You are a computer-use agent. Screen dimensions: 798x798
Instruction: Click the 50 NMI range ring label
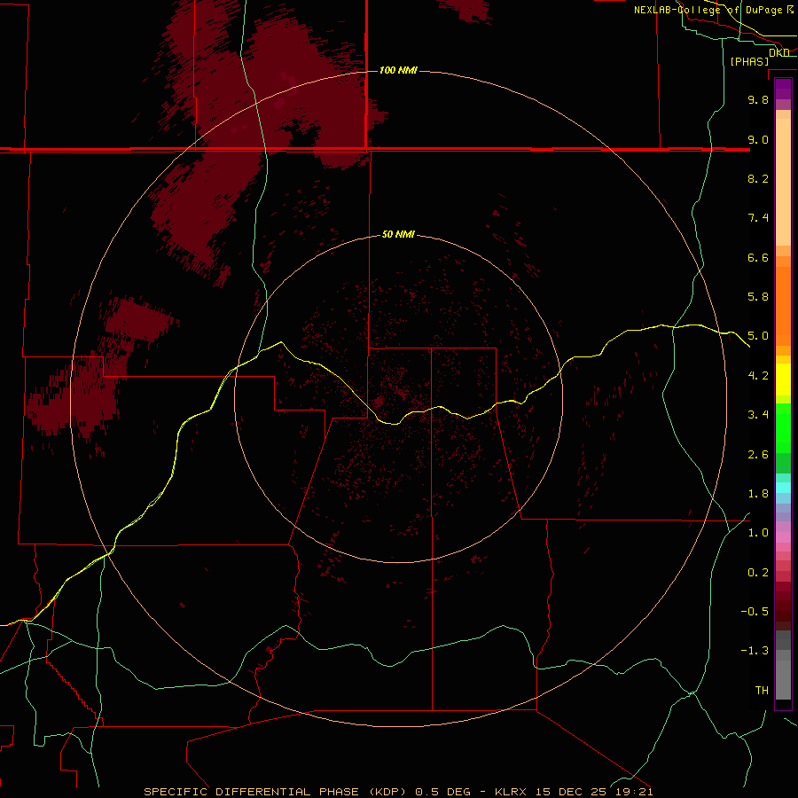(398, 234)
